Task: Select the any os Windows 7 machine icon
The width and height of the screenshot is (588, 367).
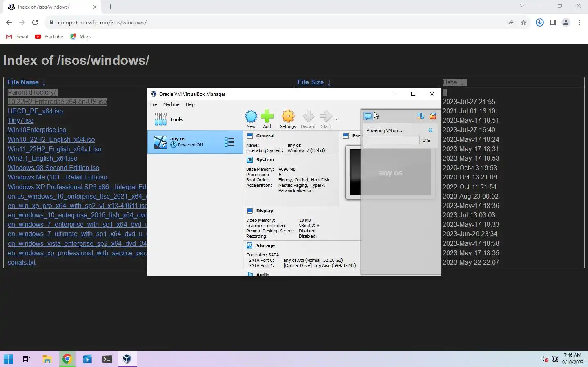Action: click(160, 142)
